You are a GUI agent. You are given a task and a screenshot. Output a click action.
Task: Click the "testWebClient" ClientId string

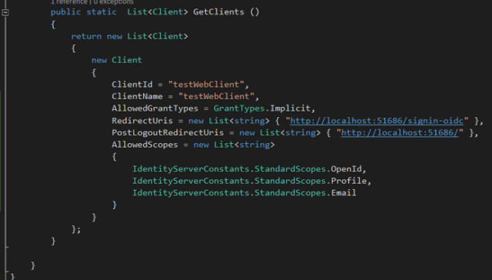tap(206, 85)
